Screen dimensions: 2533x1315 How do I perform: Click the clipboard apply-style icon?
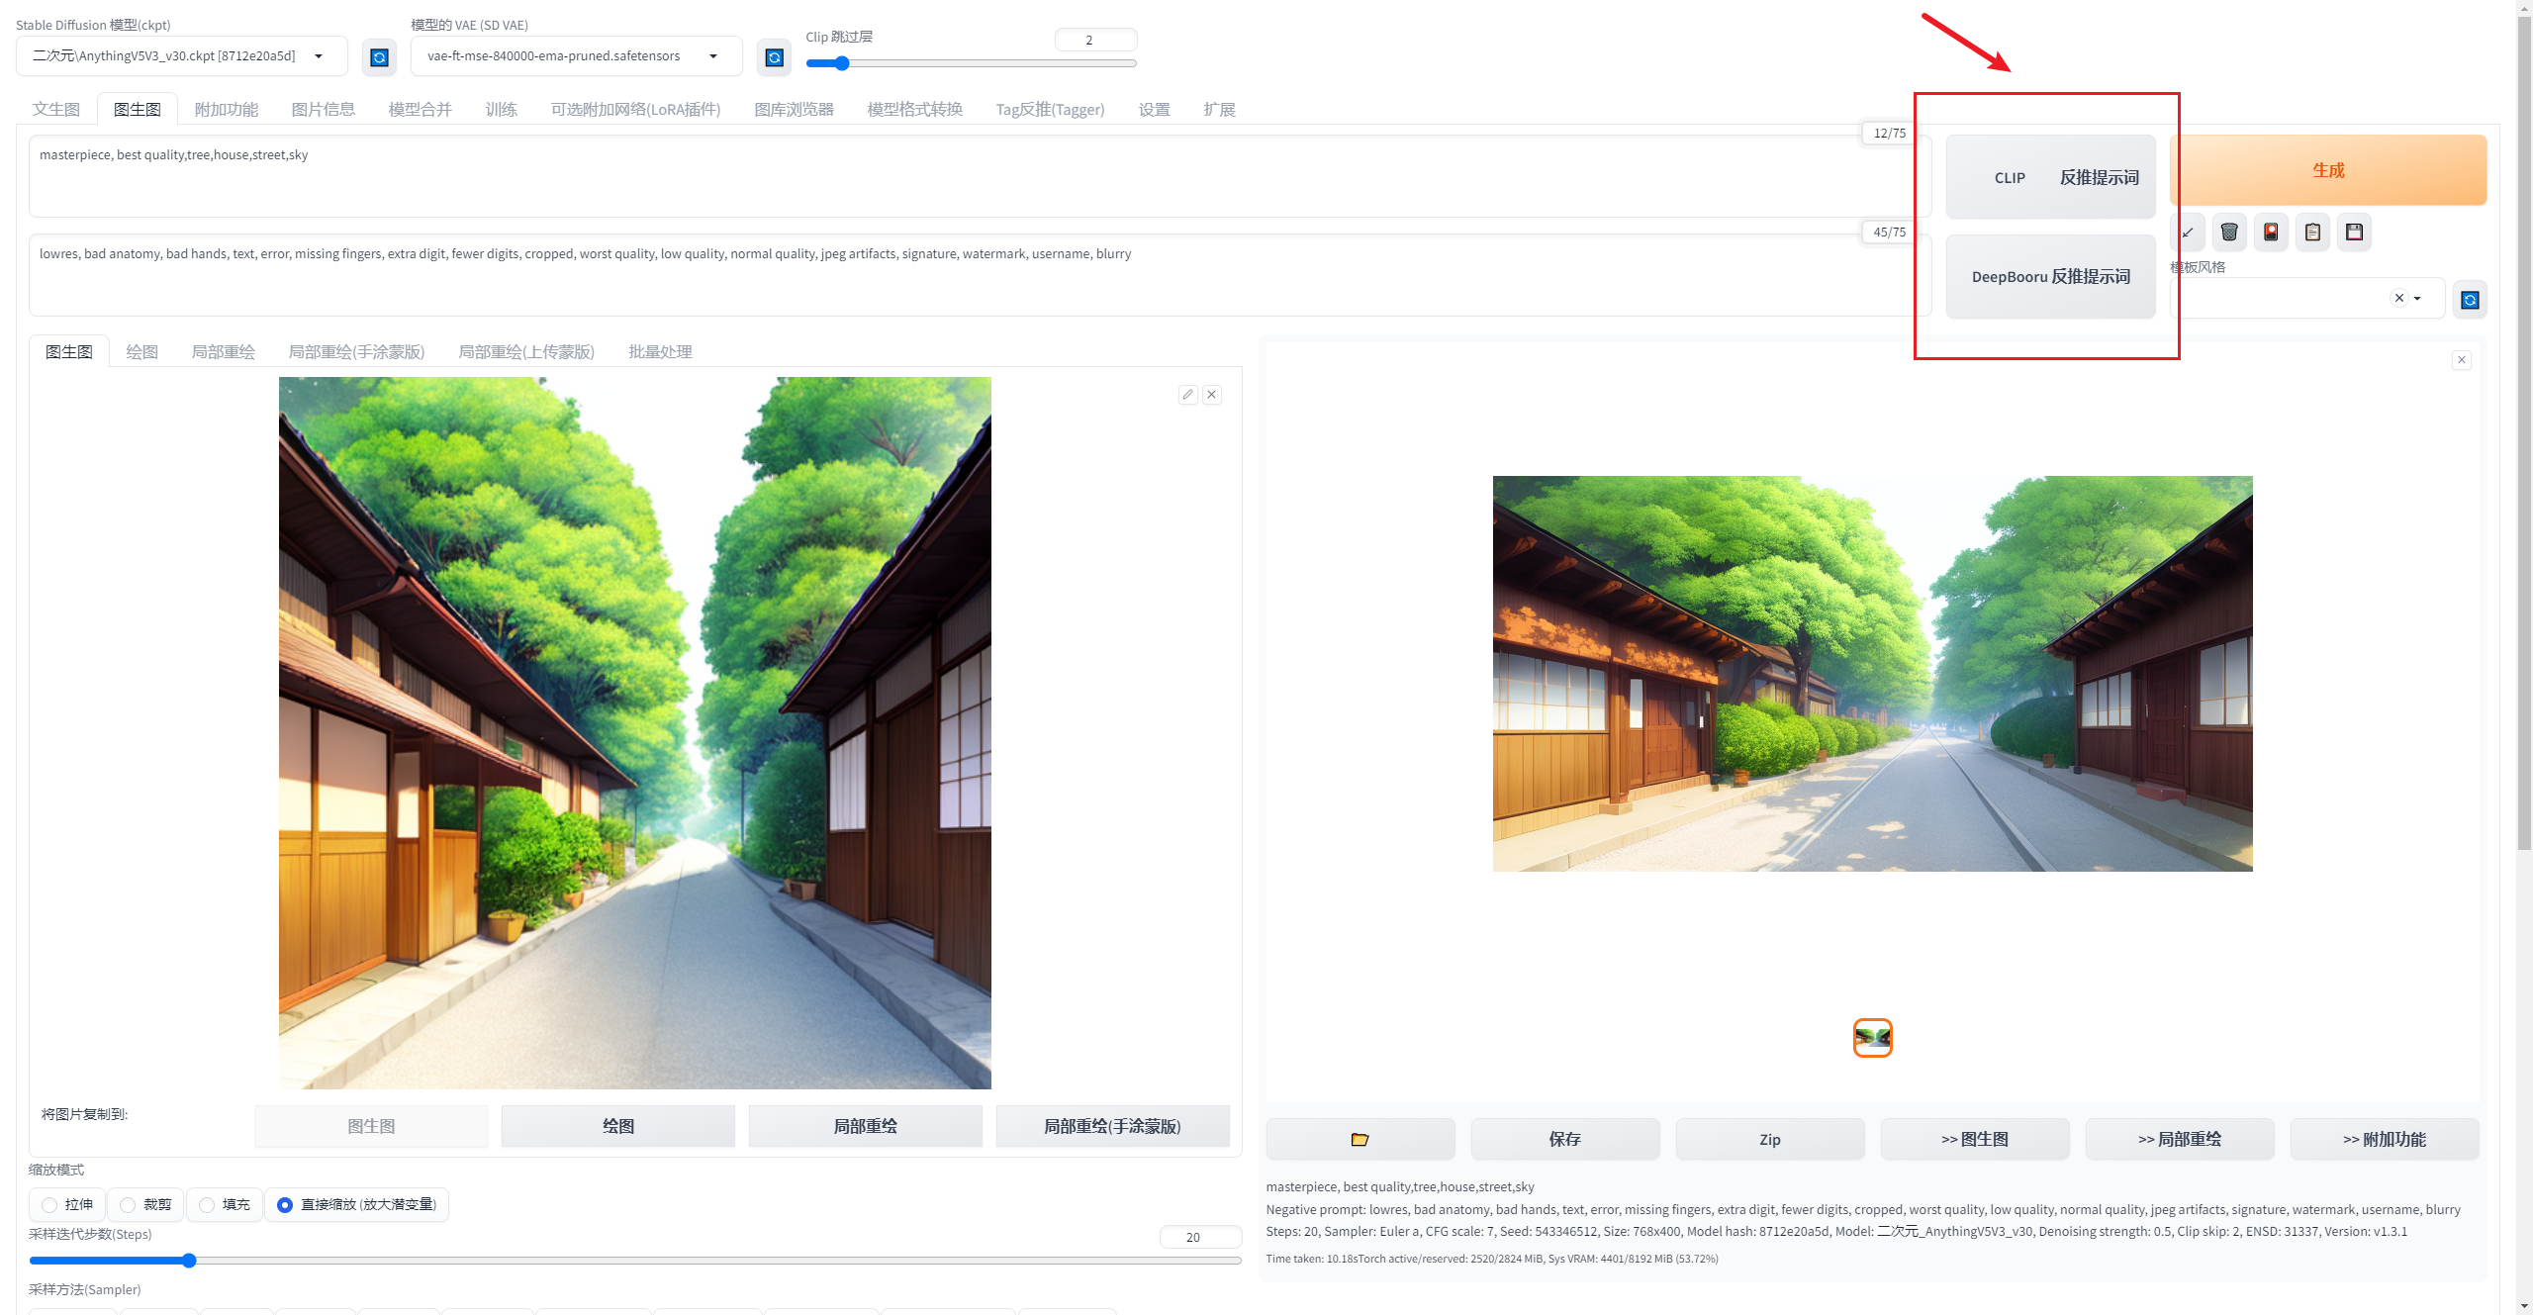tap(2312, 233)
